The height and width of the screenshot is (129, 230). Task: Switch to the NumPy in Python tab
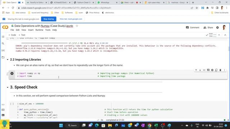coord(36,3)
